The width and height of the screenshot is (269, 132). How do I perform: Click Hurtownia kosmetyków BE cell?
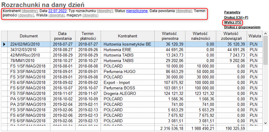click(127, 44)
